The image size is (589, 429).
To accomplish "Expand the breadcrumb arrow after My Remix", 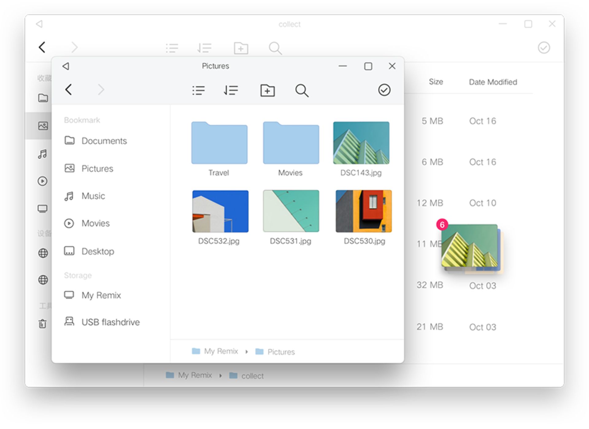I will [x=247, y=351].
